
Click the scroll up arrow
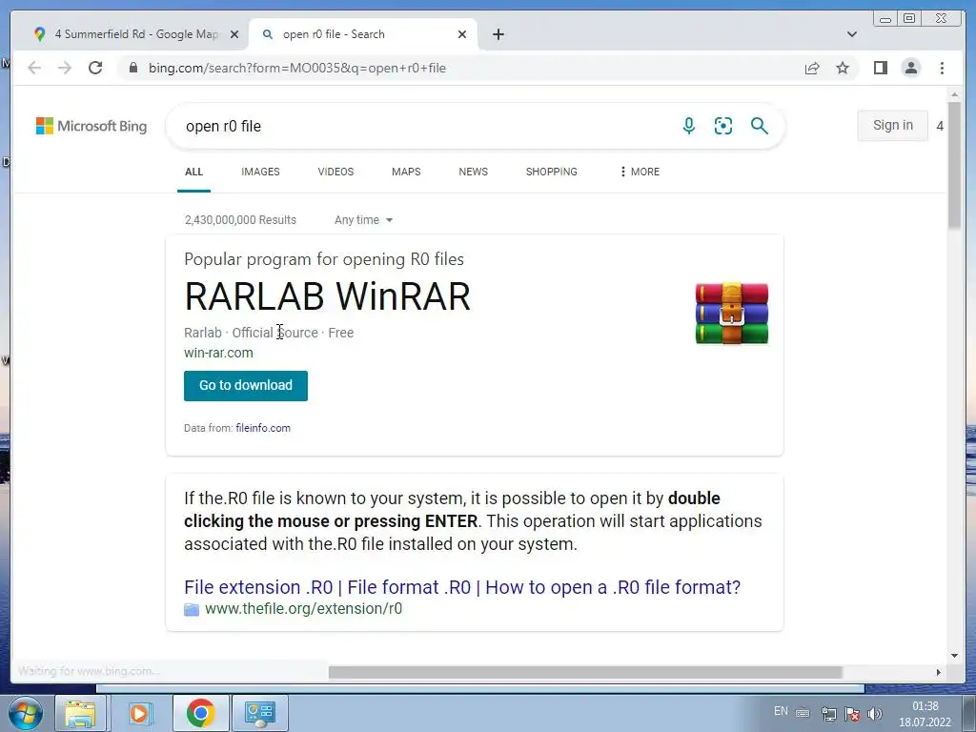coord(954,94)
